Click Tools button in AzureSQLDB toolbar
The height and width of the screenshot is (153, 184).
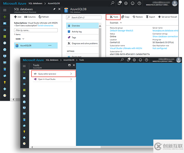point(113,17)
